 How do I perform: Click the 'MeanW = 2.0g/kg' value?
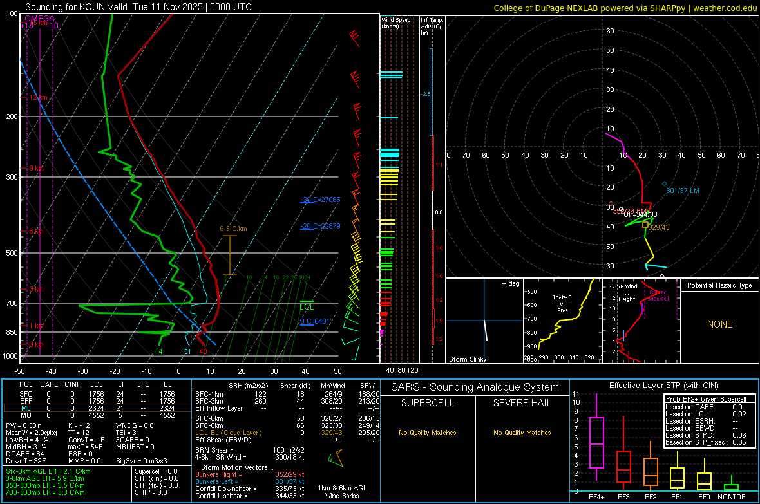coord(32,433)
